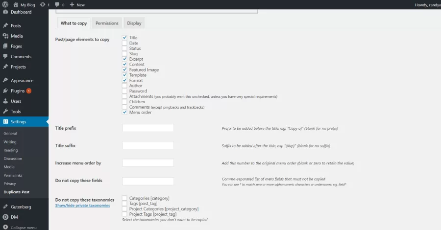The height and width of the screenshot is (230, 441).
Task: Click the Plugins update count badge
Action: (29, 91)
